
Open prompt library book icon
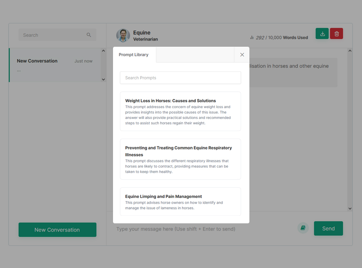coord(303,228)
